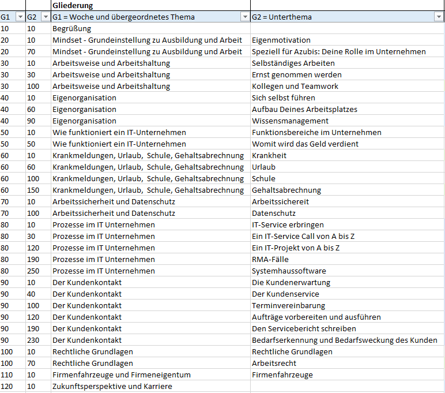Select the Arbeitssichereit cell
This screenshot has width=445, height=393.
347,202
